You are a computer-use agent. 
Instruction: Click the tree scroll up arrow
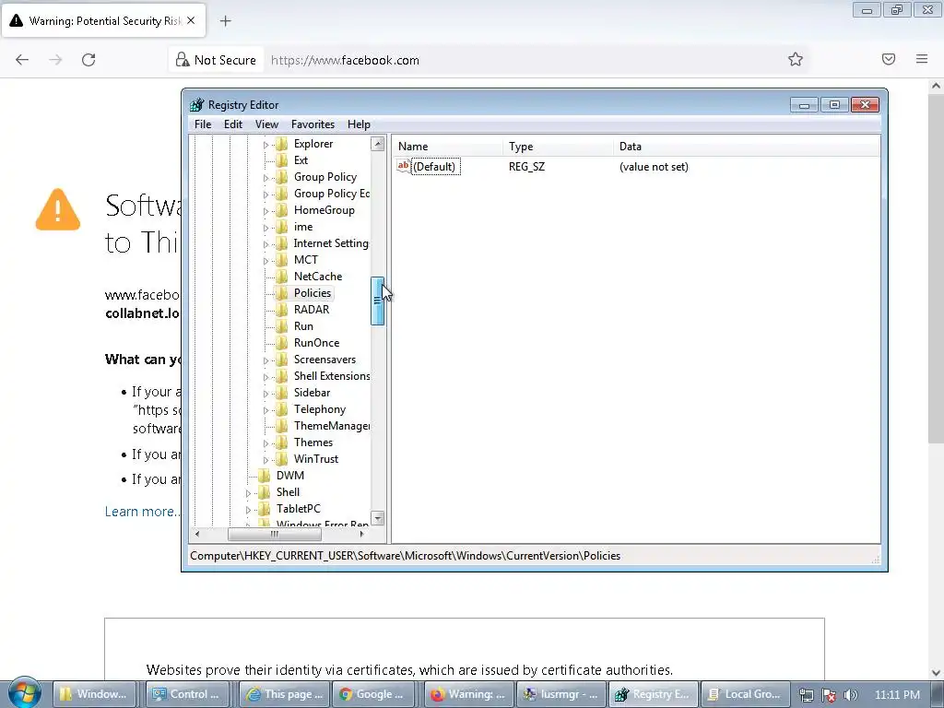377,144
